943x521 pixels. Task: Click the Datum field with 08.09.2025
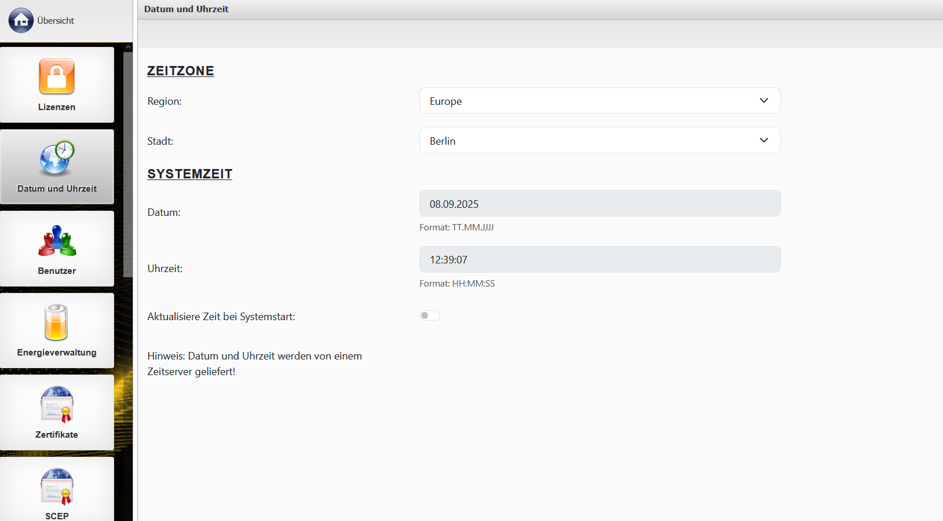[600, 203]
